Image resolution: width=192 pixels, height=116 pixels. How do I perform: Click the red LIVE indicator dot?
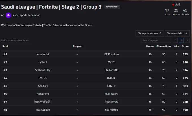click(173, 5)
